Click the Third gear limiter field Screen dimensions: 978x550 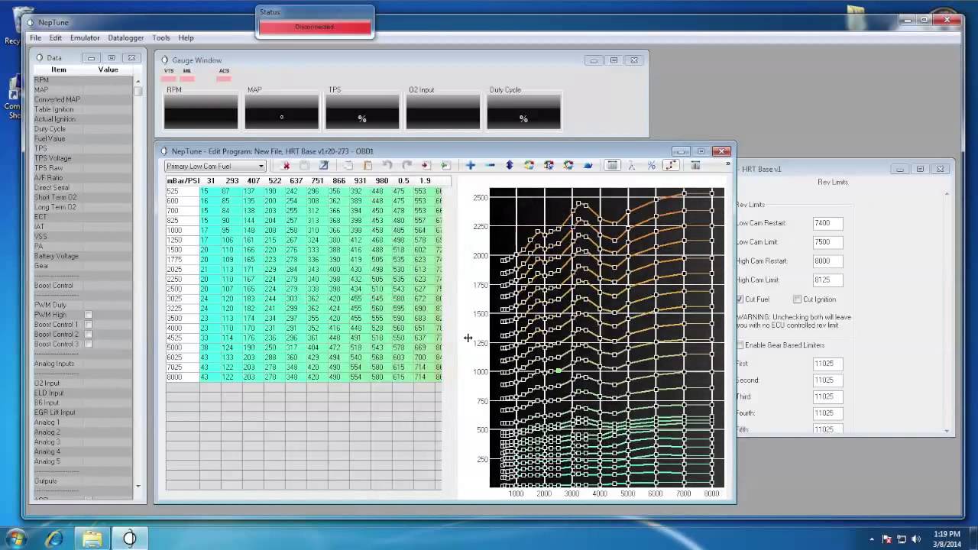[x=828, y=396]
